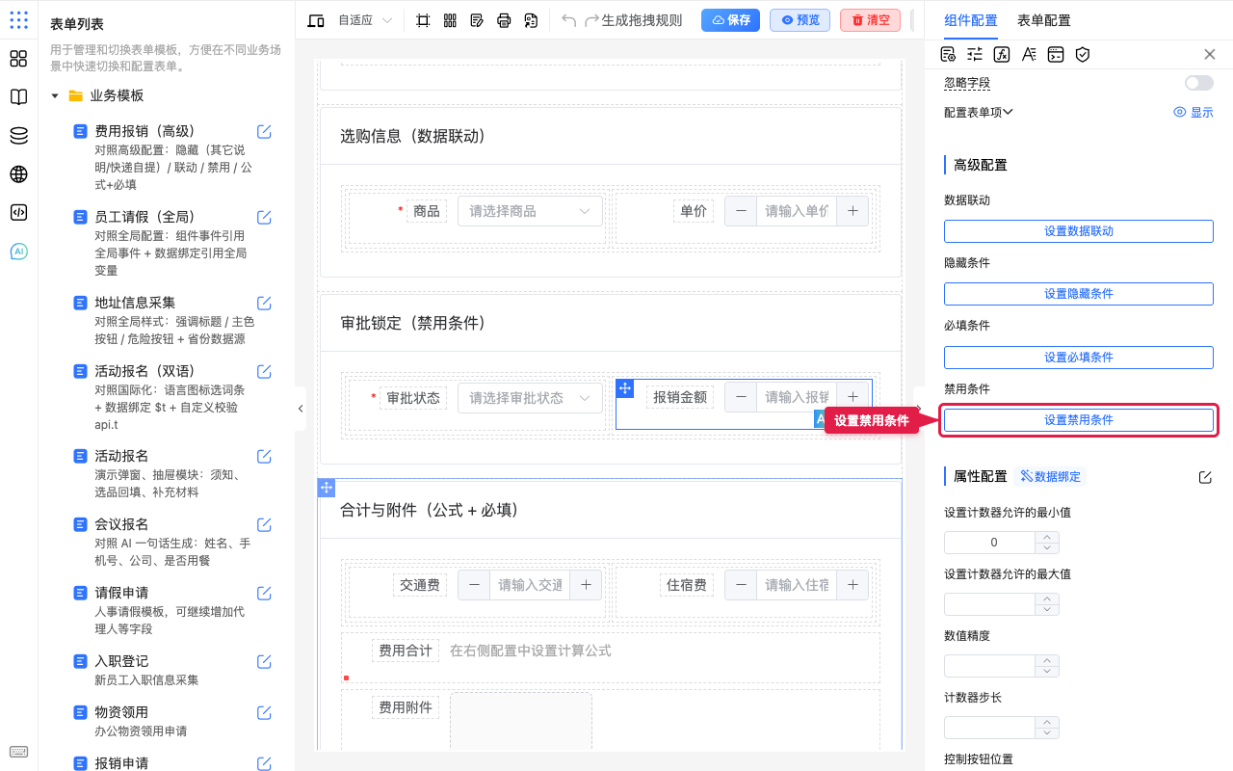Click 生成拖拽规则
Image resolution: width=1233 pixels, height=771 pixels.
coord(642,20)
